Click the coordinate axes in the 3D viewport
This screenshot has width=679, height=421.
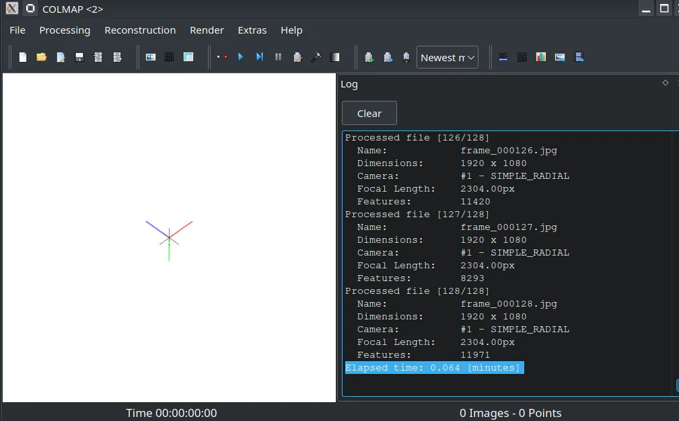click(x=169, y=238)
